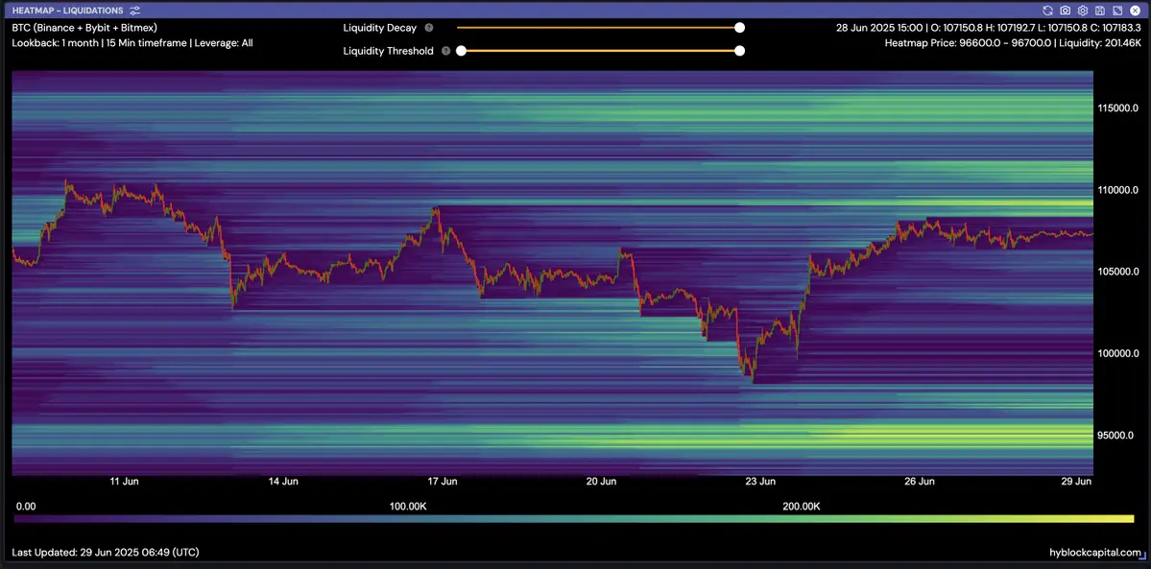Image resolution: width=1151 pixels, height=569 pixels.
Task: Click the Liquidity Threshold left handle
Action: click(461, 51)
